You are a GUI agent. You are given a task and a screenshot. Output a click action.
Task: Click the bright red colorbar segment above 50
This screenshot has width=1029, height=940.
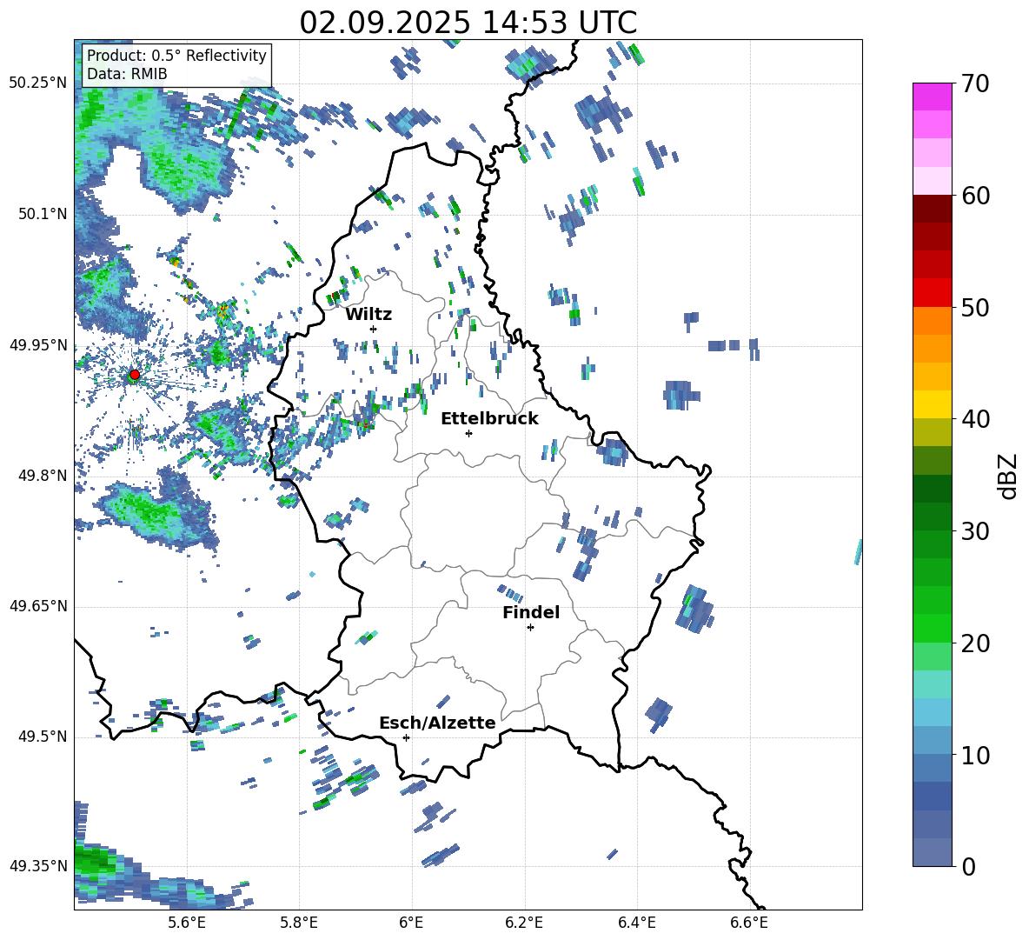click(x=932, y=293)
